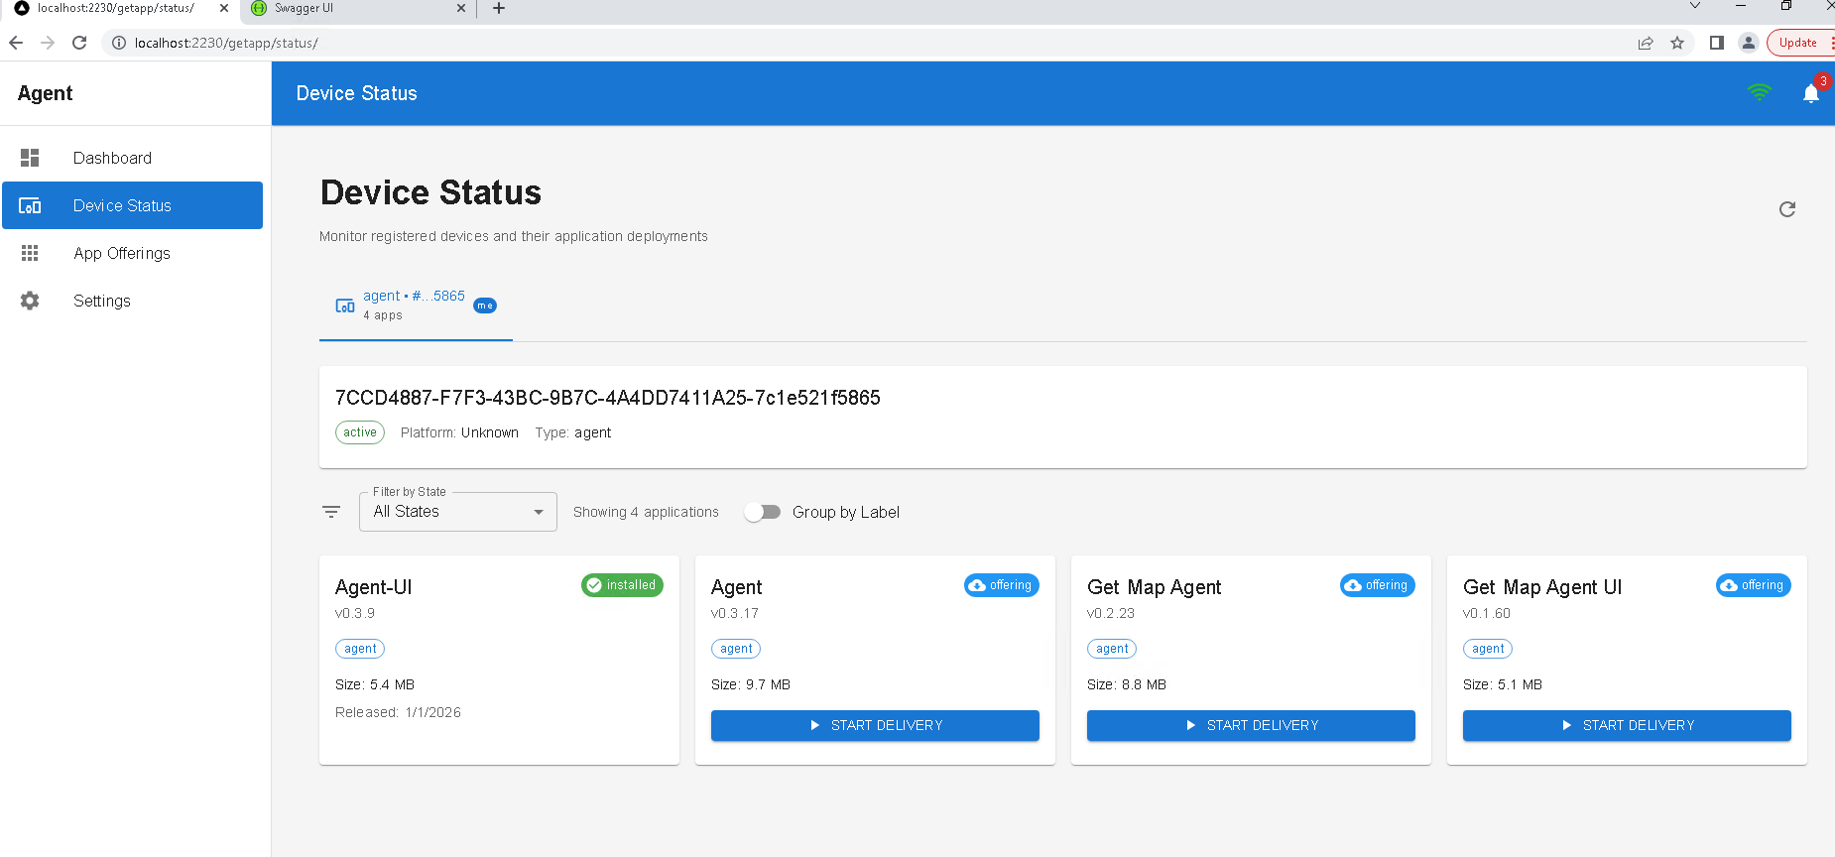Viewport: 1835px width, 857px height.
Task: Open the browser side panel icon
Action: (1716, 43)
